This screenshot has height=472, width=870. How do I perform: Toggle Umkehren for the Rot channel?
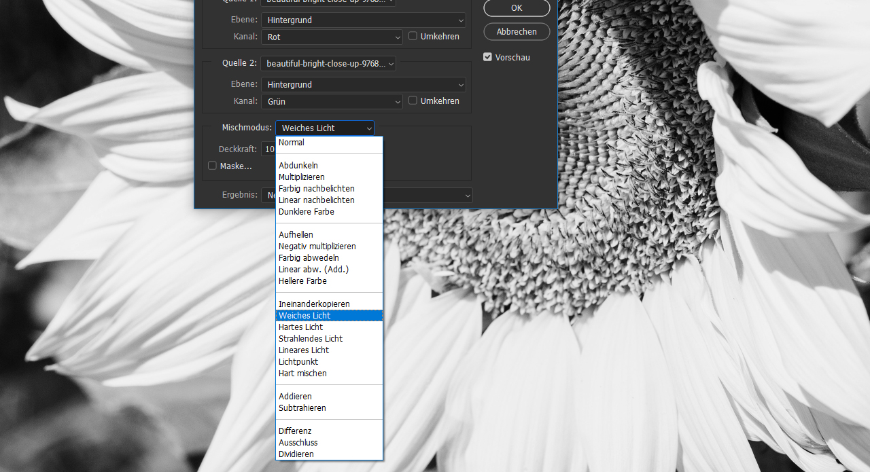coord(413,36)
